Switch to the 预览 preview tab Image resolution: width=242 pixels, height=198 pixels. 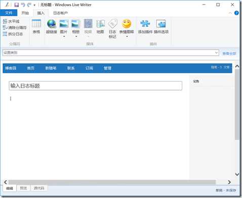coord(23,188)
